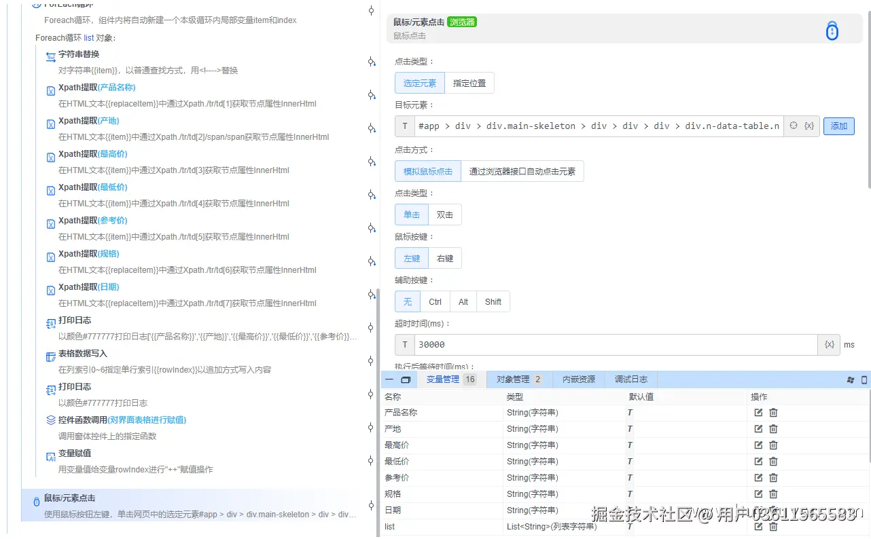Click the 添加 button
Image resolution: width=871 pixels, height=539 pixels.
pyautogui.click(x=839, y=126)
